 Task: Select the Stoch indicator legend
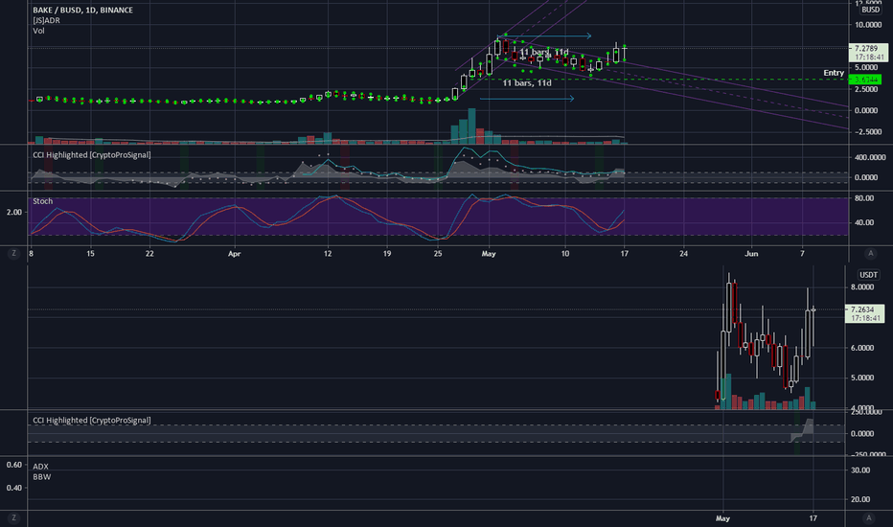pos(43,201)
